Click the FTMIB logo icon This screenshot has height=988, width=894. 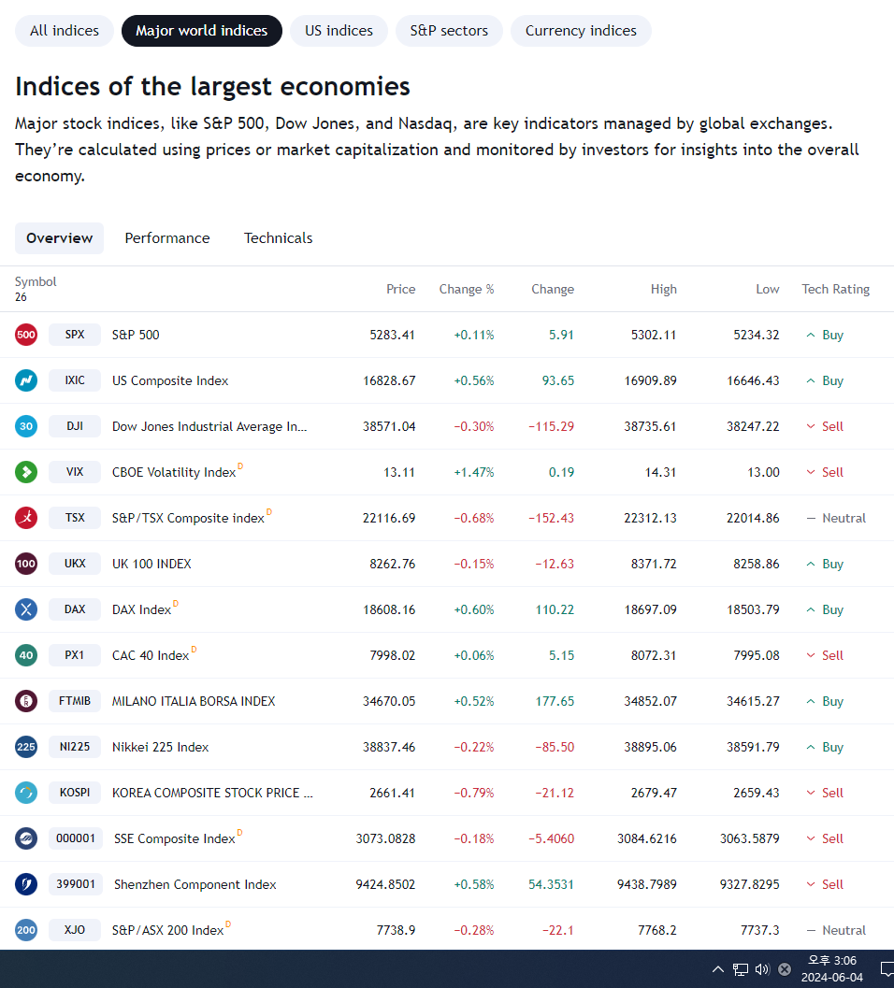[x=26, y=701]
